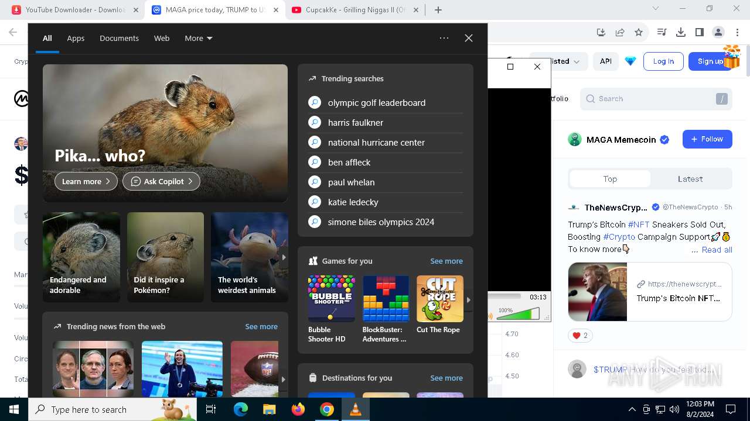Follow MAGA Memecoin
This screenshot has height=421, width=750.
point(707,139)
